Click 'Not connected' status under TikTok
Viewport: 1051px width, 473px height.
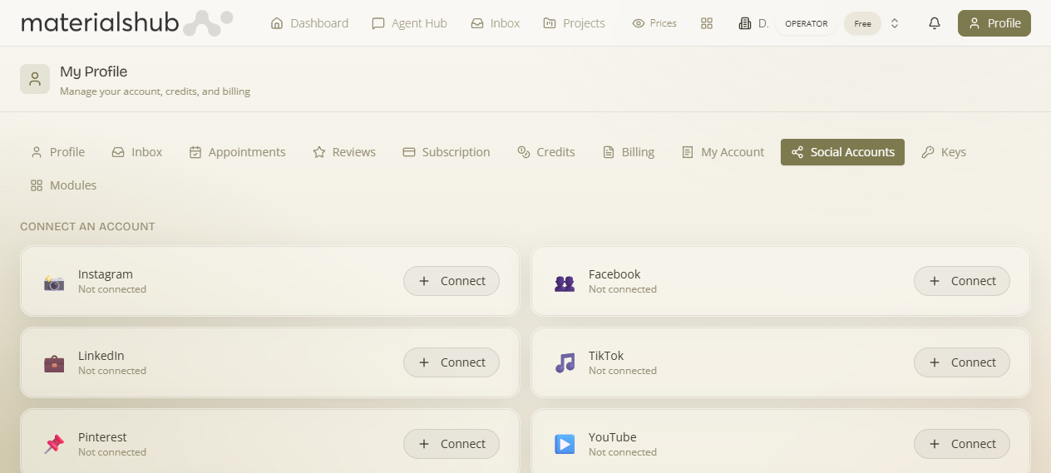point(623,371)
